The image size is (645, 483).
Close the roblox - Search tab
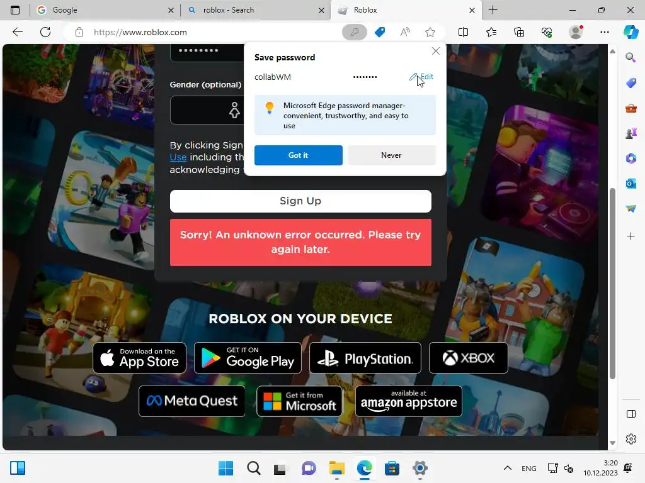(321, 10)
